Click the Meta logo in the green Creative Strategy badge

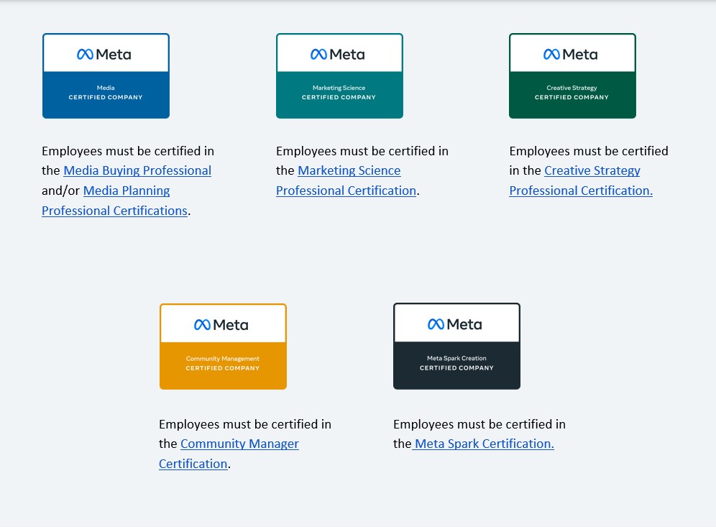[x=570, y=55]
